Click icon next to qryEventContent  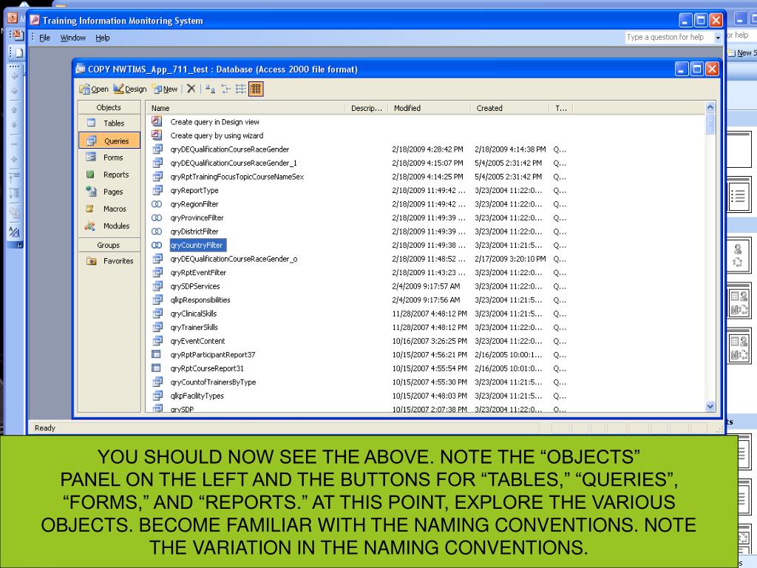coord(157,341)
